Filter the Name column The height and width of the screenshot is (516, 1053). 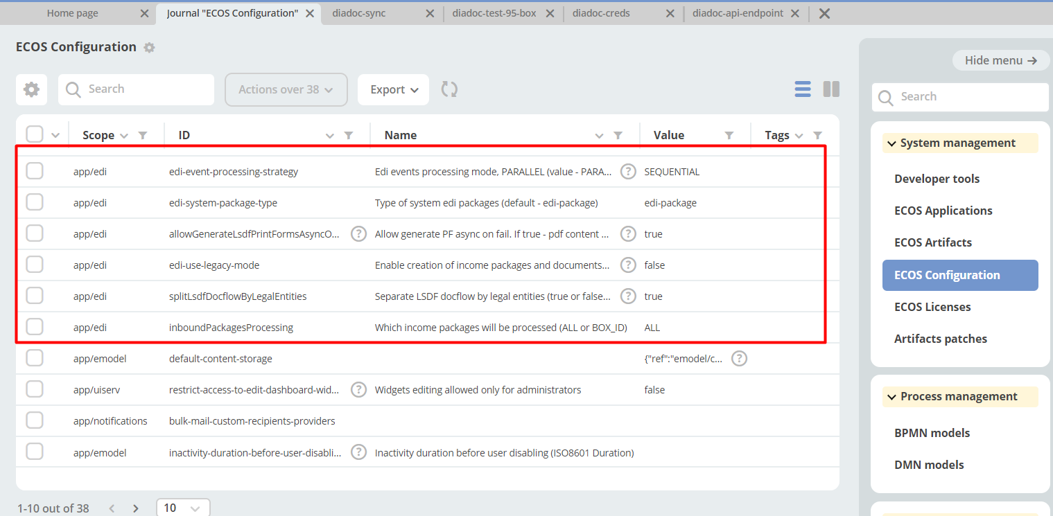point(618,136)
